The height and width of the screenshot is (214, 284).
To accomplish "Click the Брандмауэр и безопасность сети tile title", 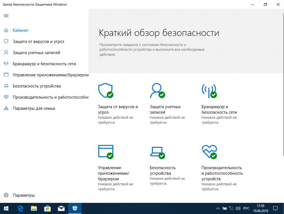I will pos(219,109).
